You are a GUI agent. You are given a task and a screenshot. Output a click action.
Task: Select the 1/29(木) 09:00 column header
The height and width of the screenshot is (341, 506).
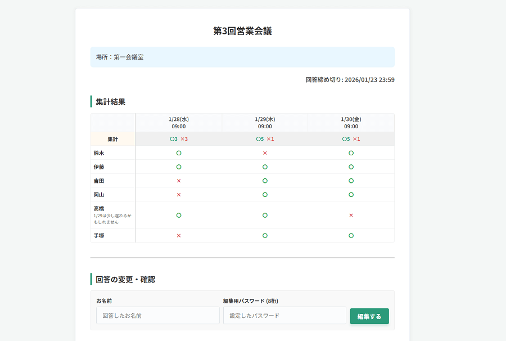tap(265, 123)
